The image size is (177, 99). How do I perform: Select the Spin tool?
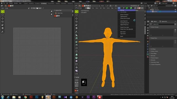click(77, 58)
